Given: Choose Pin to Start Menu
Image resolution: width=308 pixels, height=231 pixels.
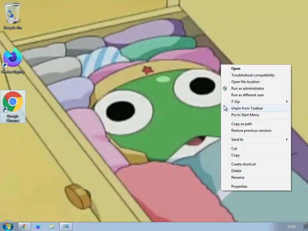Looking at the screenshot, I should 256,115.
